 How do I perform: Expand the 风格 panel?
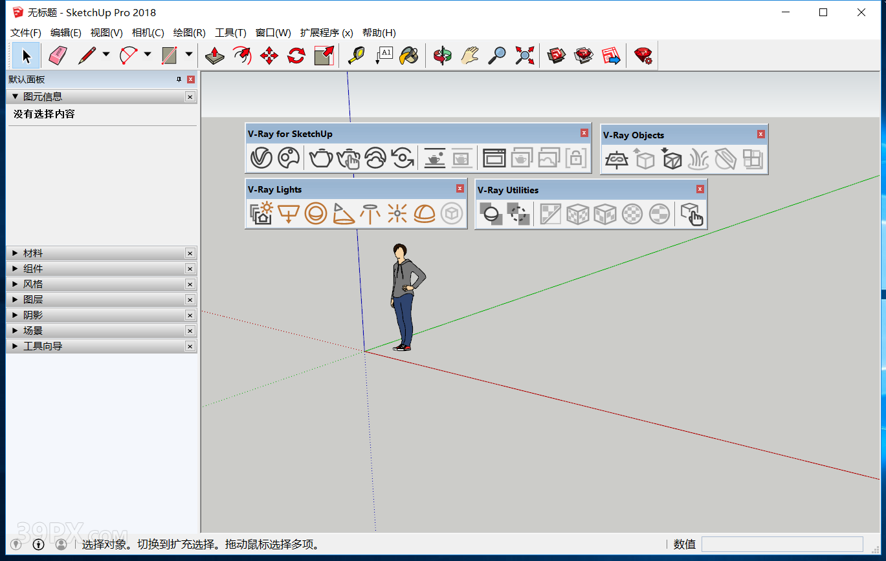click(x=15, y=284)
